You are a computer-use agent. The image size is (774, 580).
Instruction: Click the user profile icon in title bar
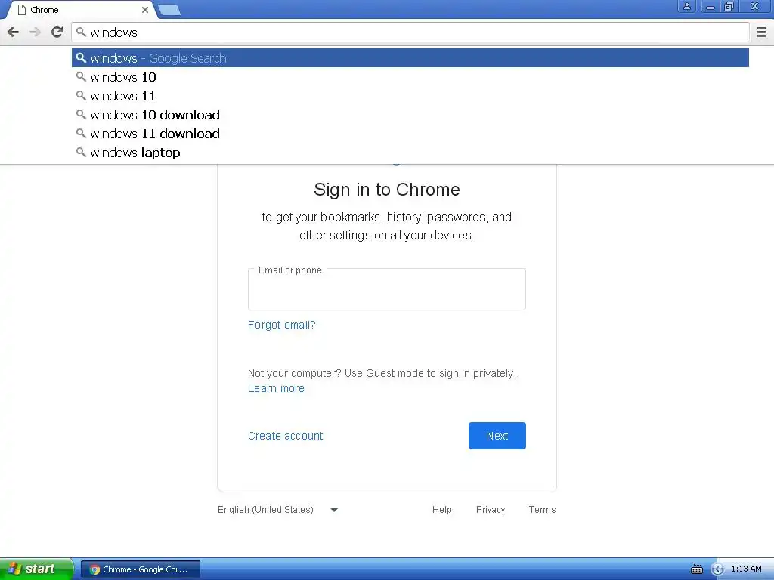[686, 6]
